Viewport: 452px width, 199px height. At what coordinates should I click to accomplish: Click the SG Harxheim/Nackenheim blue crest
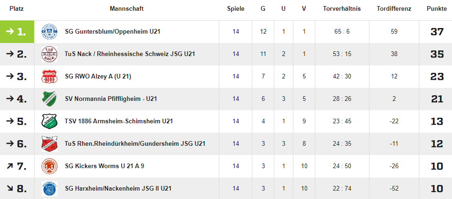pos(49,188)
